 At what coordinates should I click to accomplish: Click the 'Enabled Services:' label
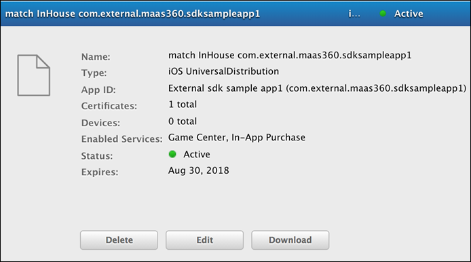pos(121,139)
